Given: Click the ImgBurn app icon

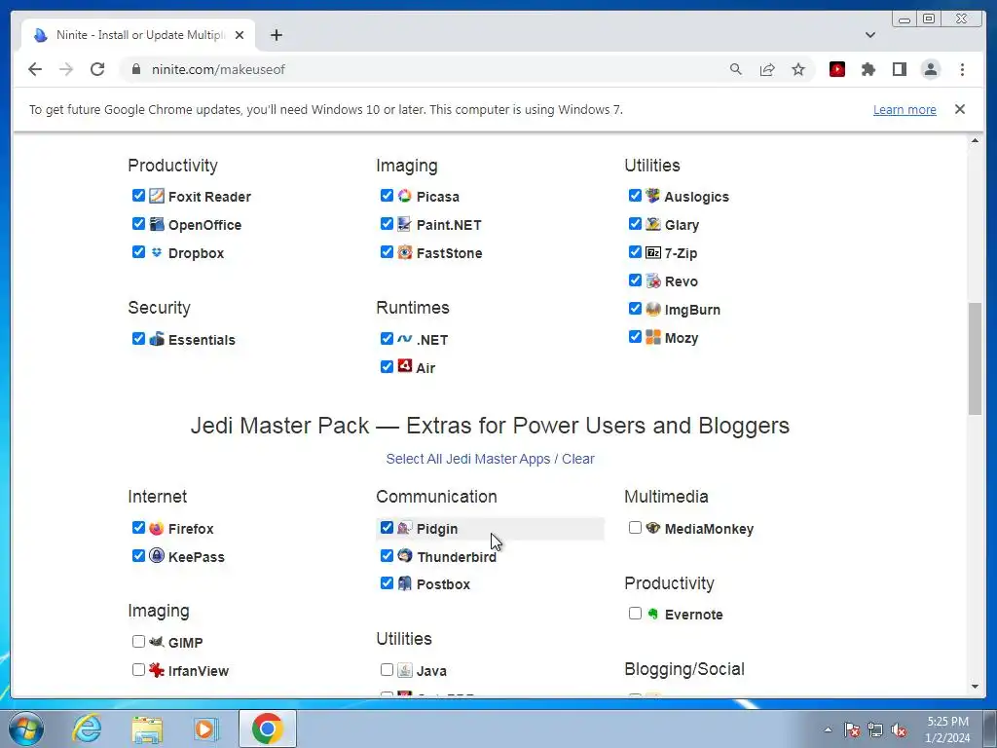Looking at the screenshot, I should pyautogui.click(x=653, y=309).
